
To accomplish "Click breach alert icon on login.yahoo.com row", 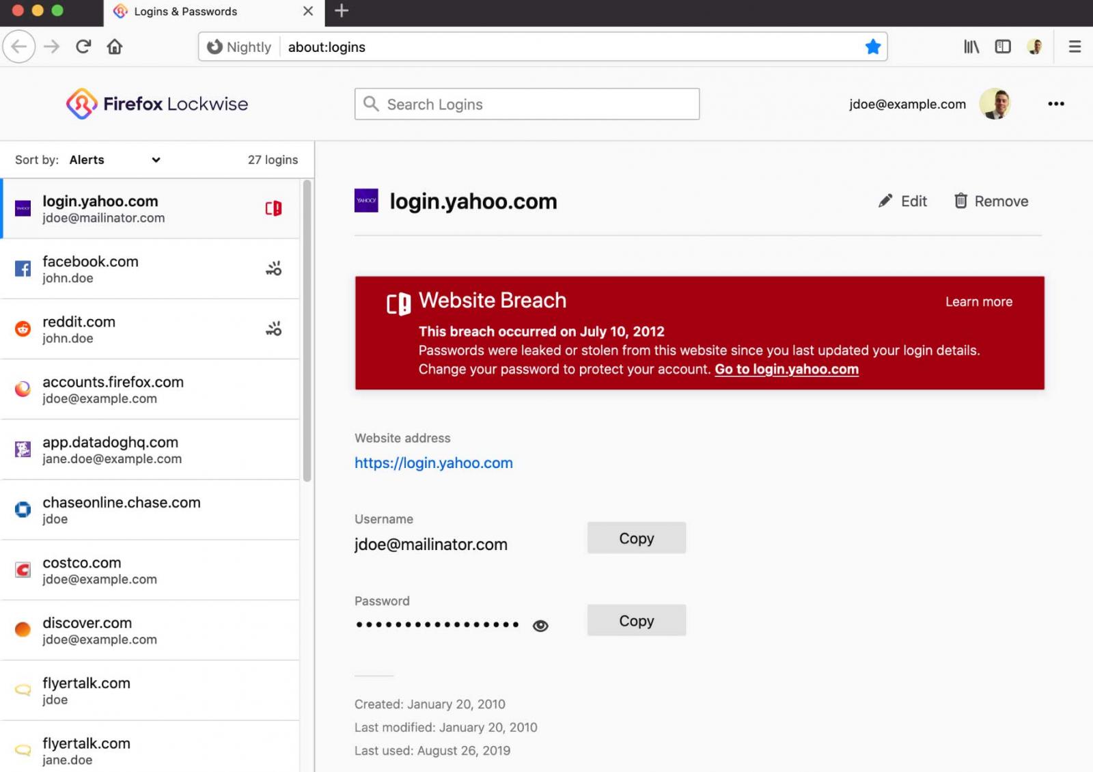I will click(x=273, y=208).
